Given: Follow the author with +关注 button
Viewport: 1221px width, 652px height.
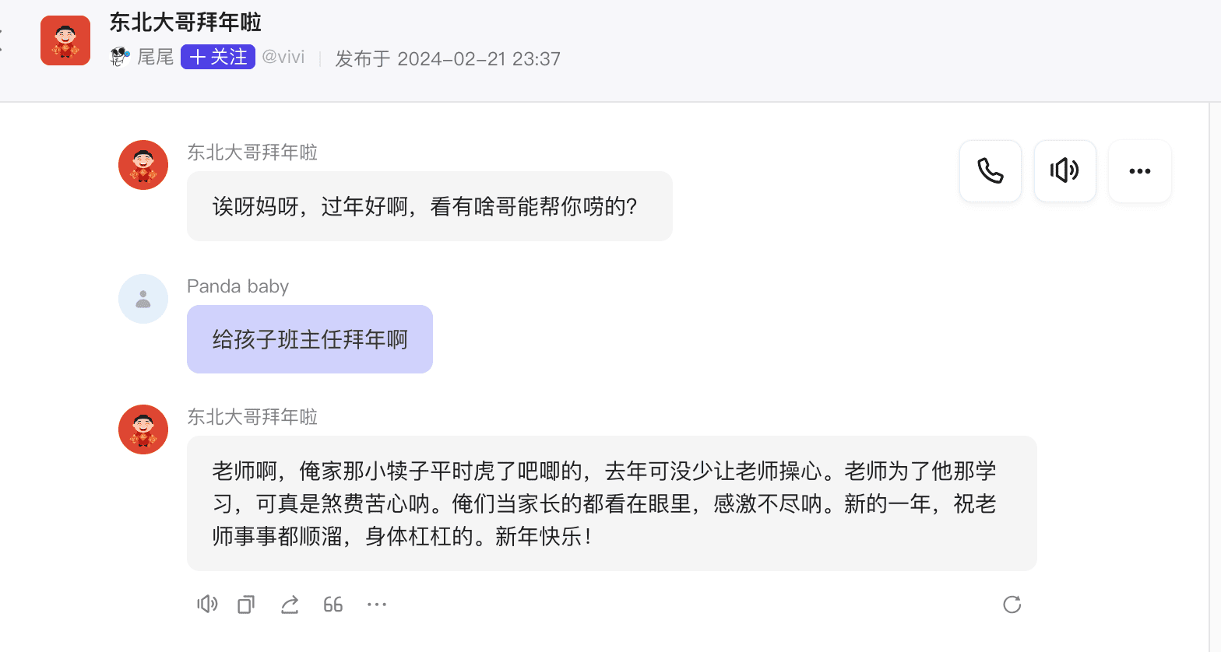Looking at the screenshot, I should click(x=218, y=58).
